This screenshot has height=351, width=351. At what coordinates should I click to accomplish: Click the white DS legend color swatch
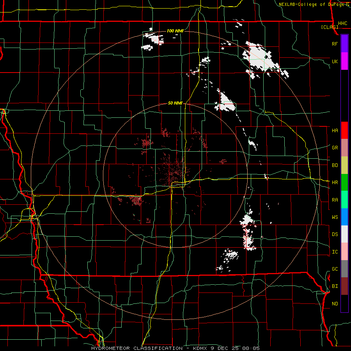[x=344, y=234]
